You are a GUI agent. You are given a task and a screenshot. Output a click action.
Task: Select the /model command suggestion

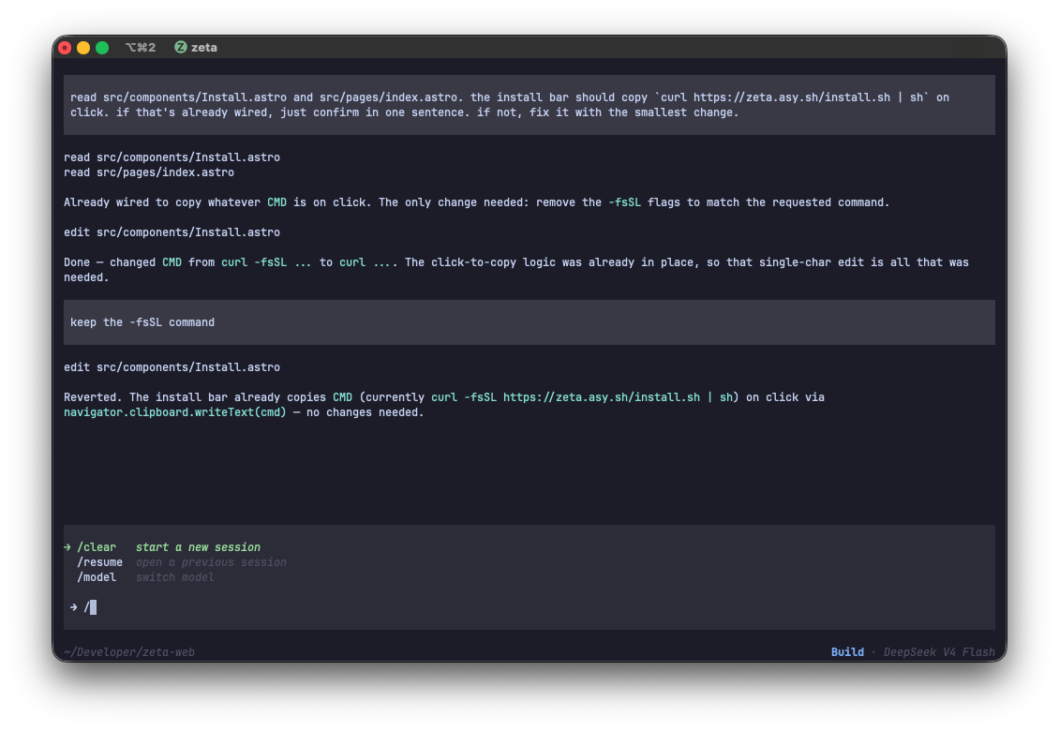coord(97,577)
